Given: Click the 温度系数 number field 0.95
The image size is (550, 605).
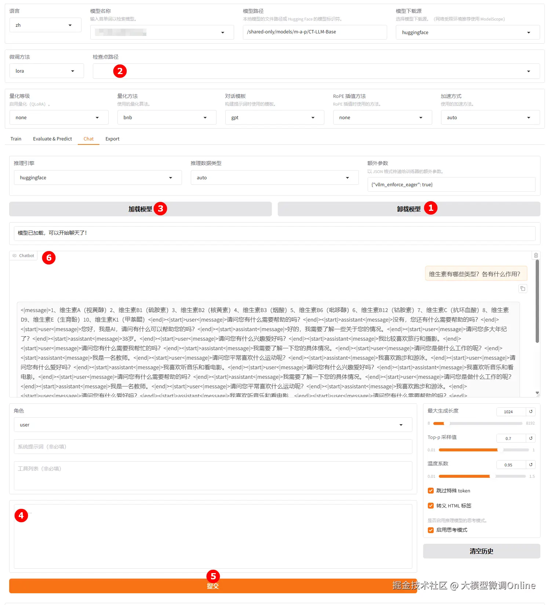Looking at the screenshot, I should [x=511, y=465].
